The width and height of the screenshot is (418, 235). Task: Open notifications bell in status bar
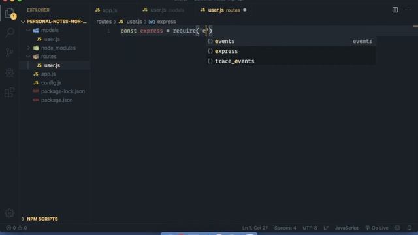click(410, 228)
